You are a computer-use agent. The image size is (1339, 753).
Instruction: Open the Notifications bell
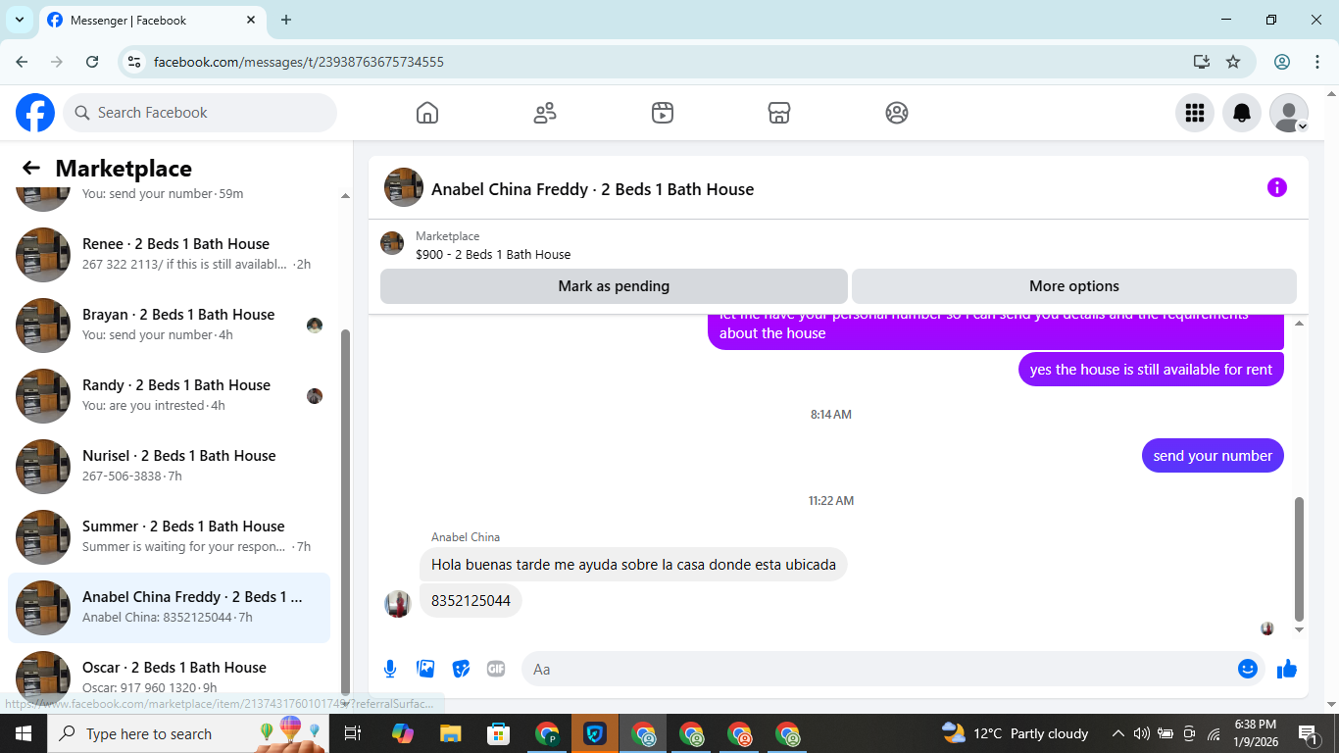1242,113
